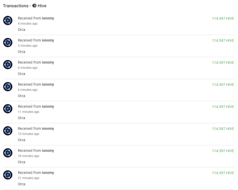The height and width of the screenshot is (190, 238).
Task: Open ionomy link in the 15 minutes ago transaction
Action: coord(48,129)
